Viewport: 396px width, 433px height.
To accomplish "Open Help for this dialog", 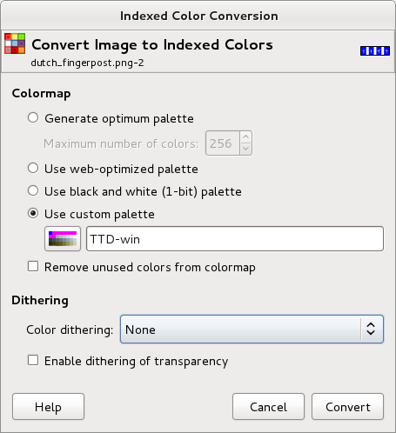I will (x=48, y=407).
